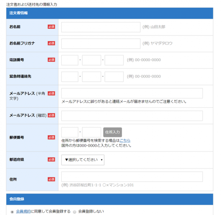
Task: Click the 住所 address input field
Action: click(x=132, y=177)
